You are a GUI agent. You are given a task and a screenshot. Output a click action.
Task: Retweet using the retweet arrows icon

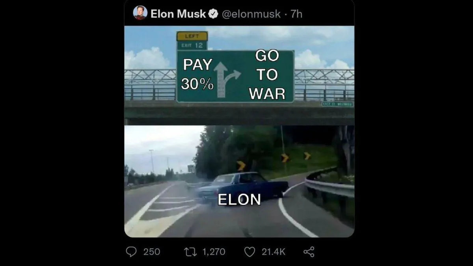(191, 251)
